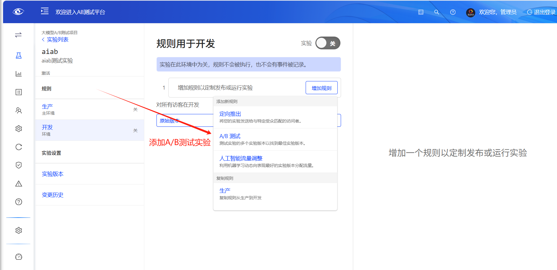This screenshot has width=557, height=270.
Task: Click the audience people icon in sidebar
Action: pos(19,110)
